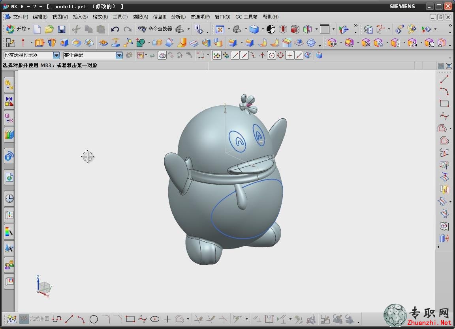Open the 插入(S) Insert menu
455x329 pixels.
click(x=80, y=17)
